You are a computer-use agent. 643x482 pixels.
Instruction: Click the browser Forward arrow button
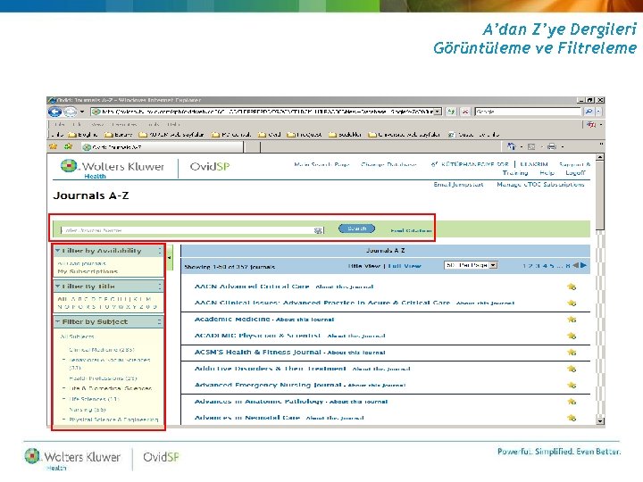(x=71, y=112)
